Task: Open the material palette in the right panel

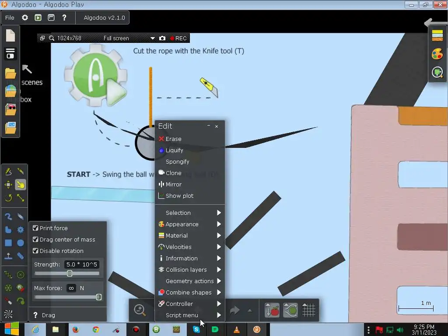Action: point(437,35)
